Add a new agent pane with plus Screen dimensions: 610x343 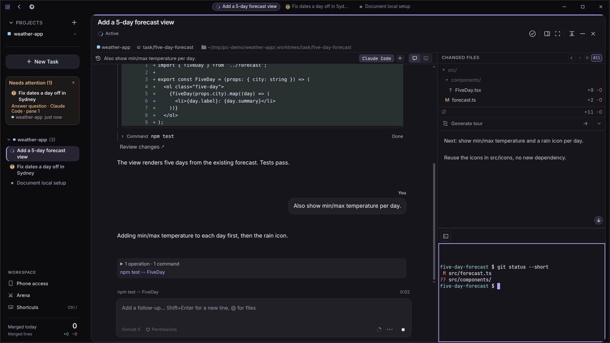(400, 58)
